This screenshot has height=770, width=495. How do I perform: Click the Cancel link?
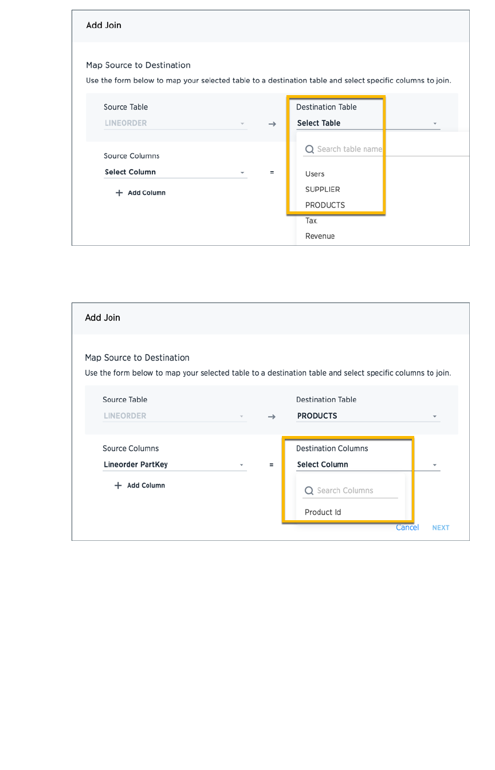click(x=407, y=528)
